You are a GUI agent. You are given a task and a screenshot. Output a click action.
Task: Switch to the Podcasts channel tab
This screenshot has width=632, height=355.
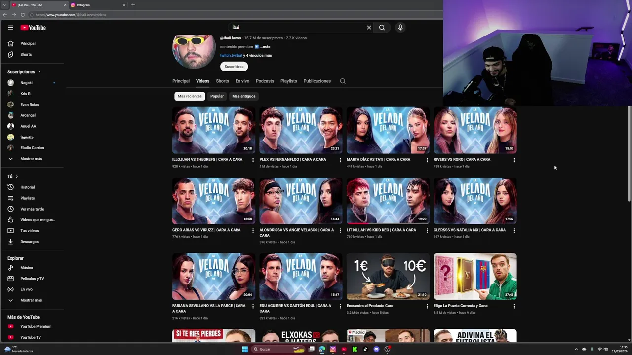coord(265,81)
